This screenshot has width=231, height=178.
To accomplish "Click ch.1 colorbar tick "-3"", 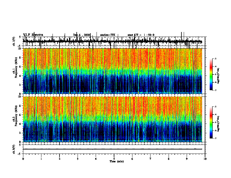I will click(x=215, y=58).
